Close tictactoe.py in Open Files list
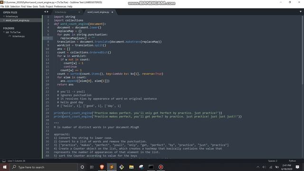Screen dimensions: 304x171 click(4, 17)
